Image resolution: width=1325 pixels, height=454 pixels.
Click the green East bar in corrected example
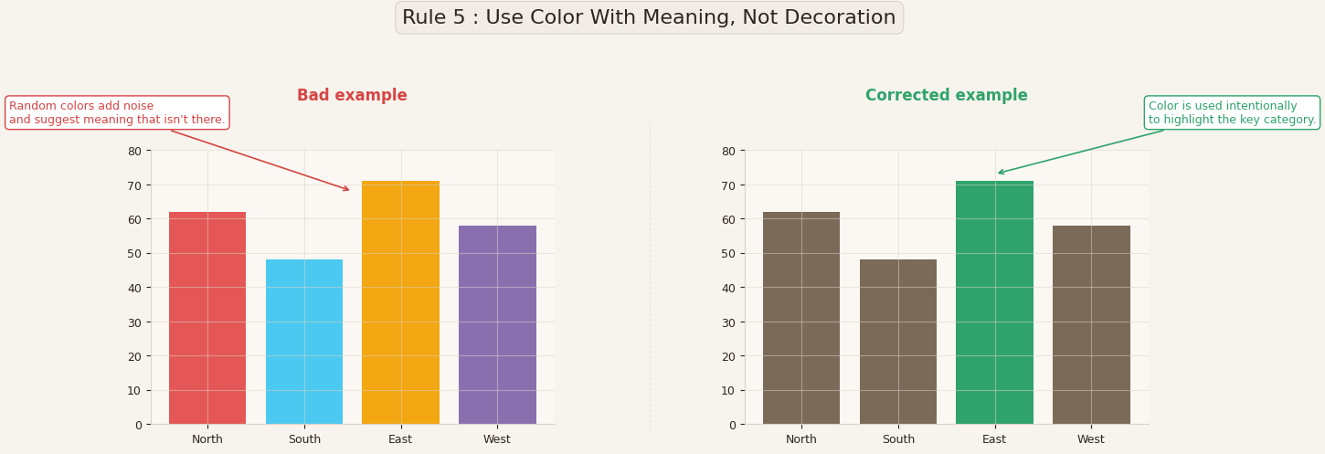point(994,302)
